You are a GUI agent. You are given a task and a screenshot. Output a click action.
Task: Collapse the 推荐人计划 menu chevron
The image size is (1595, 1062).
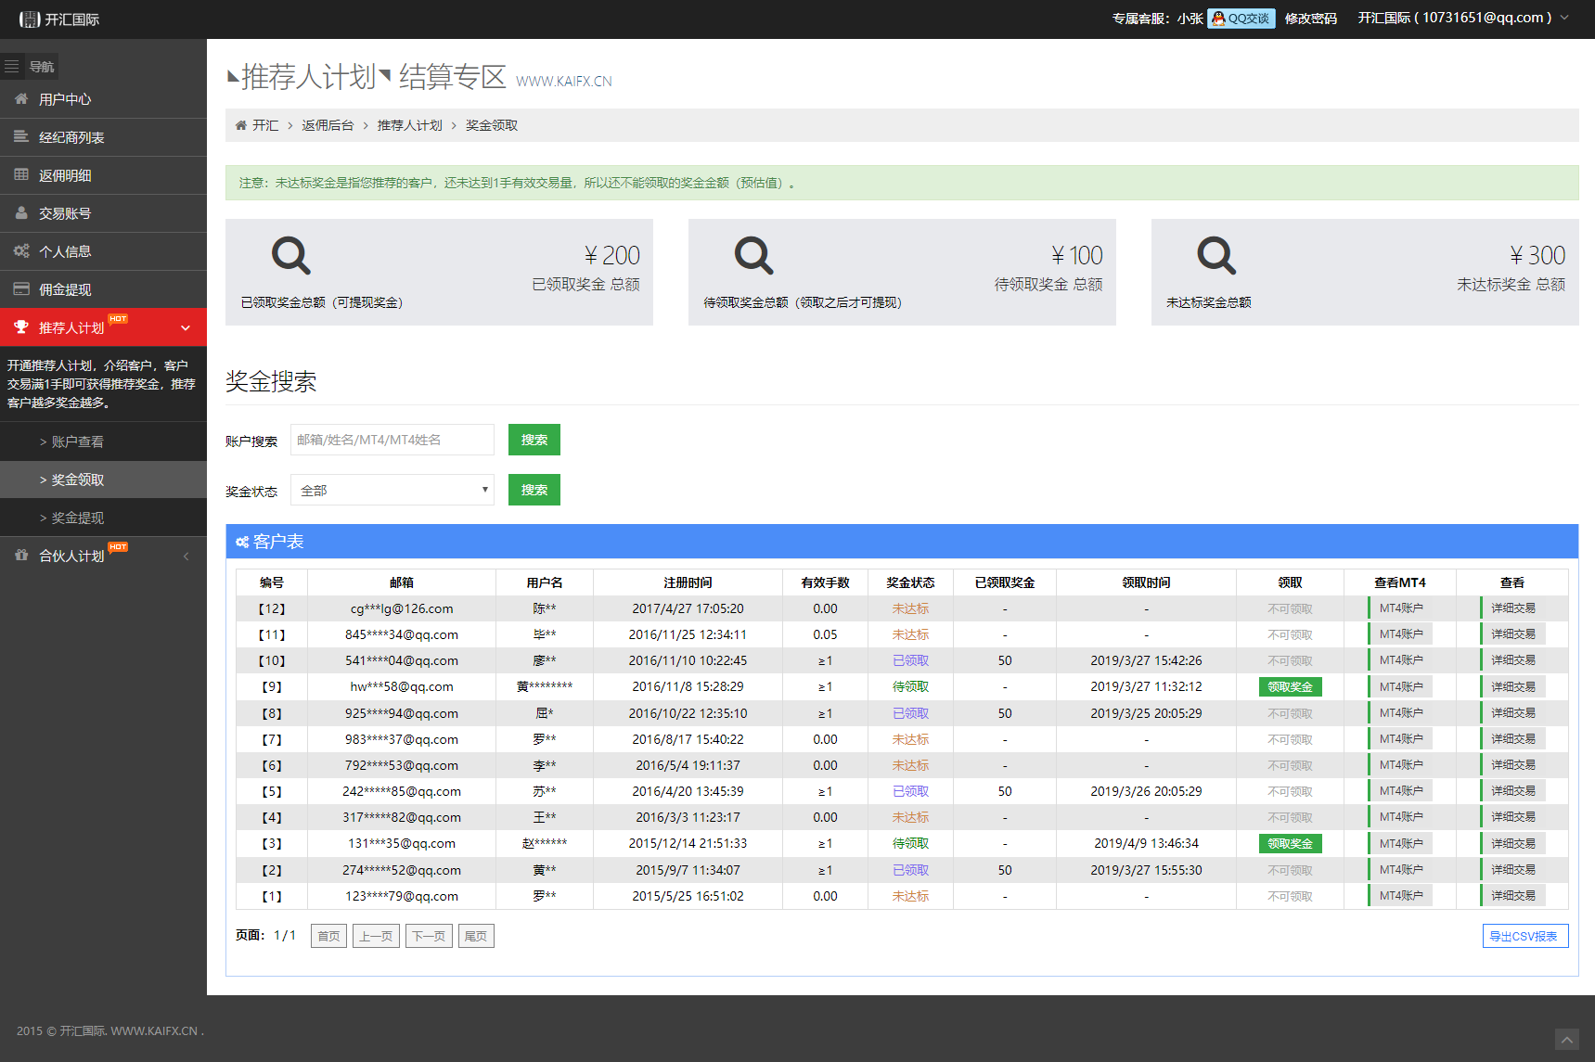186,327
